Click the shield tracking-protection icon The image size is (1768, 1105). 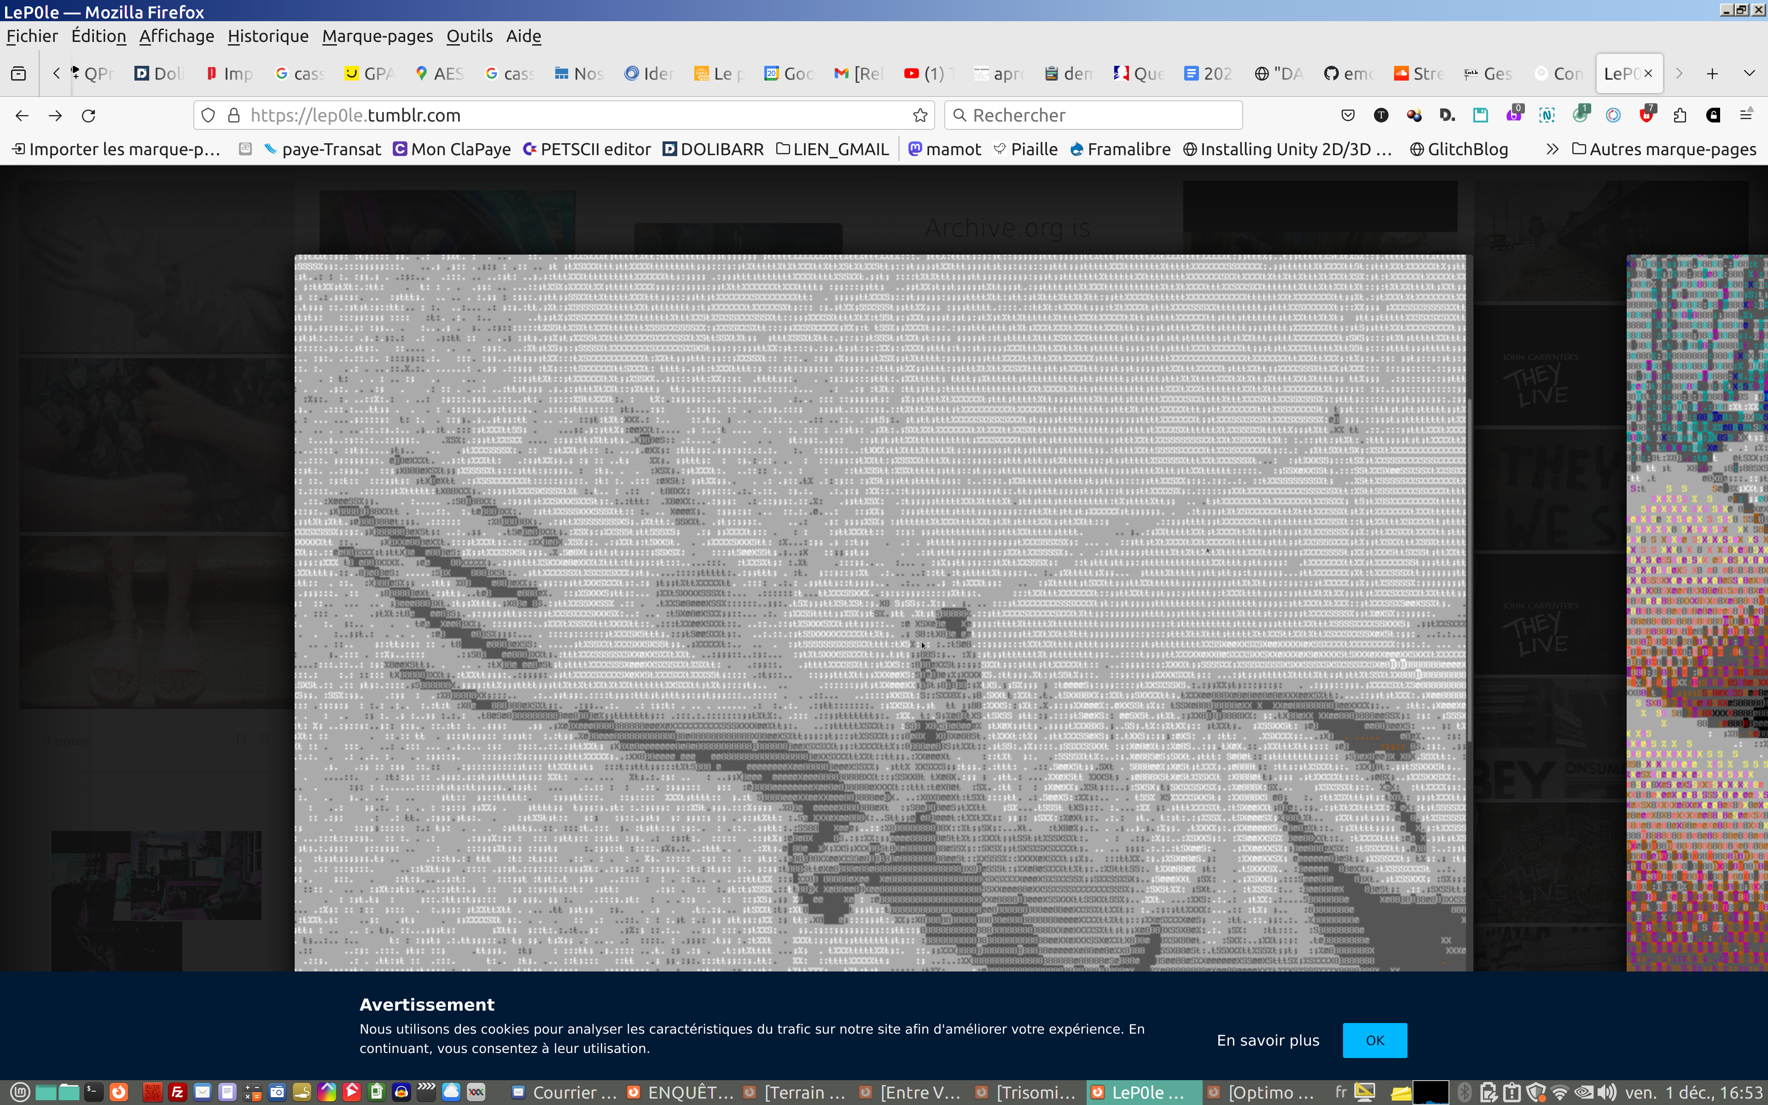[x=208, y=116]
